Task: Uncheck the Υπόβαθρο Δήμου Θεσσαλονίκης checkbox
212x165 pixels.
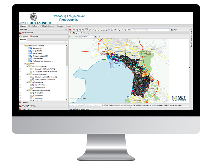Action: [x=29, y=61]
